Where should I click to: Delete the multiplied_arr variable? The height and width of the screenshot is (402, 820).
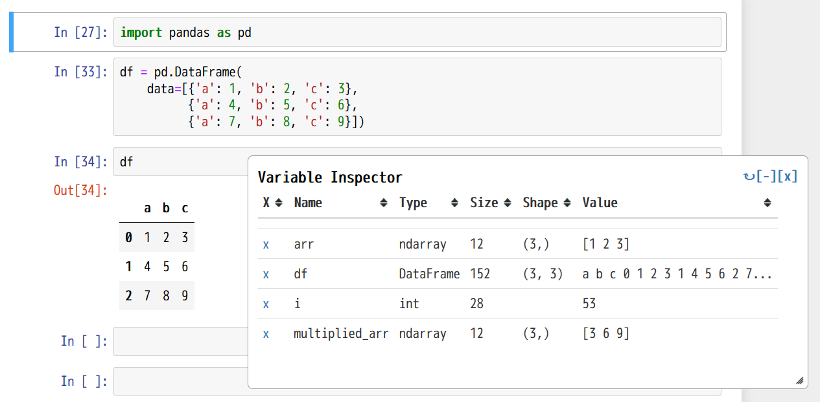click(266, 334)
